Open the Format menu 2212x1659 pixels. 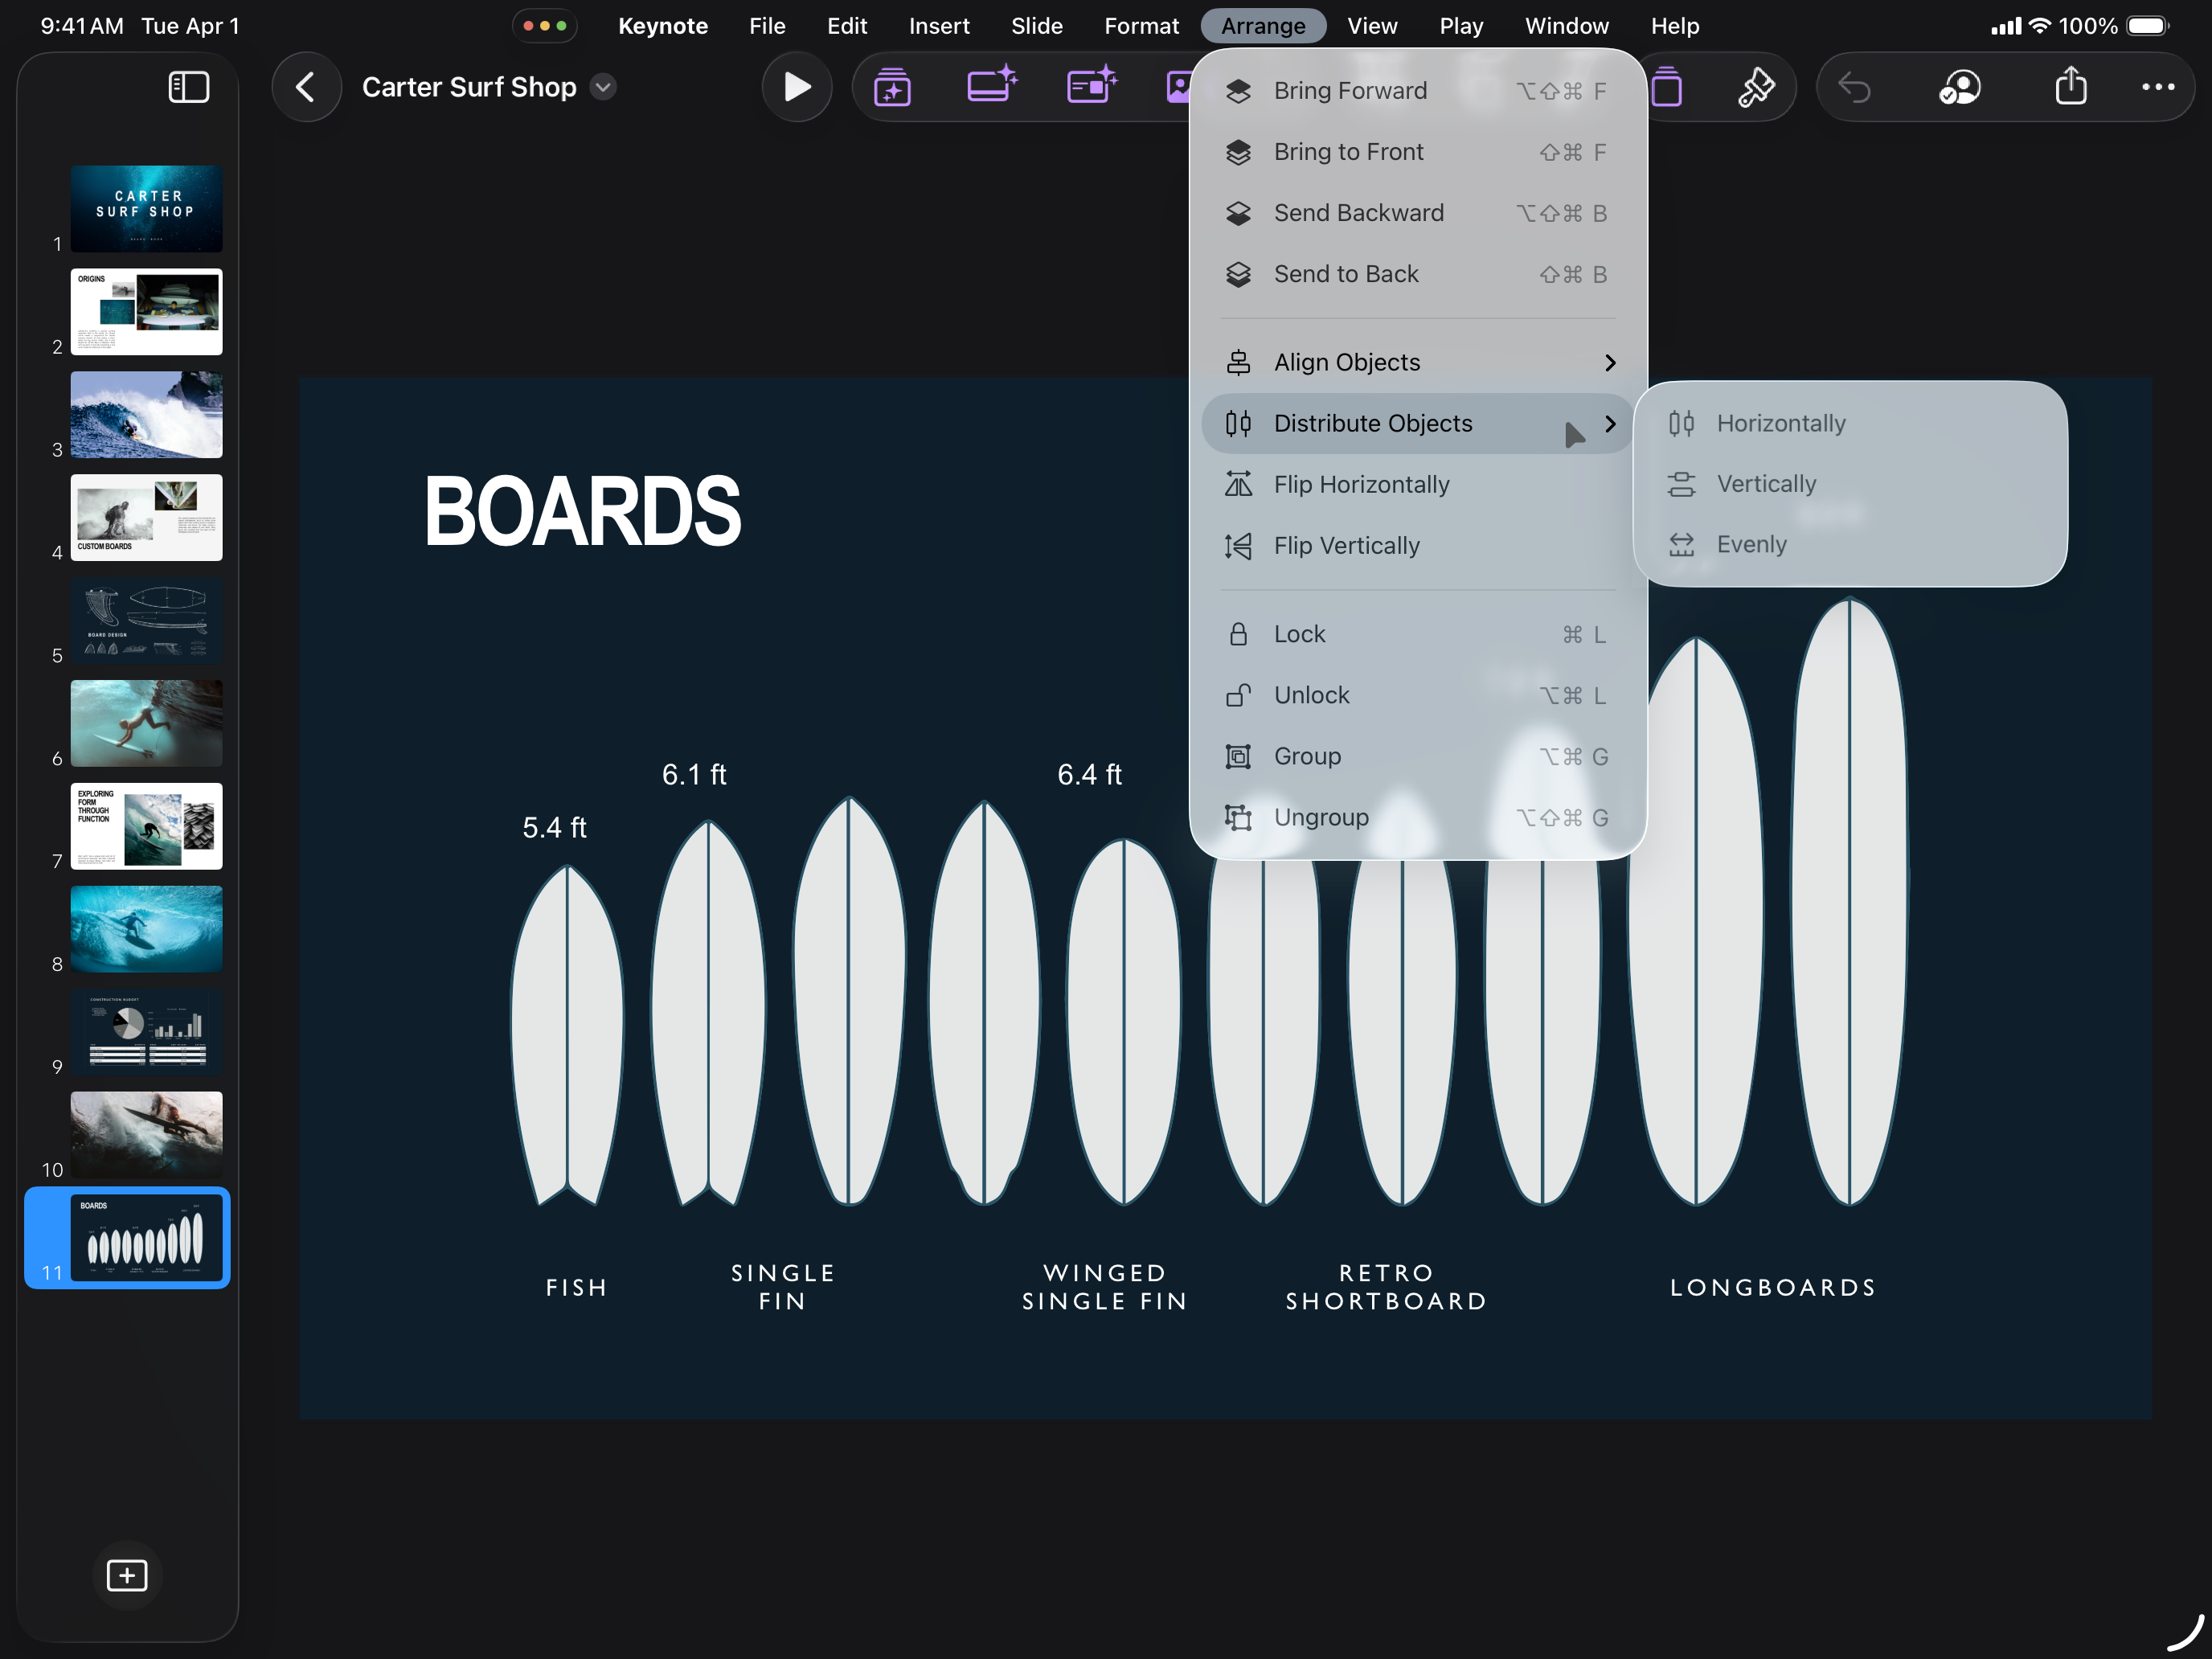(x=1141, y=26)
